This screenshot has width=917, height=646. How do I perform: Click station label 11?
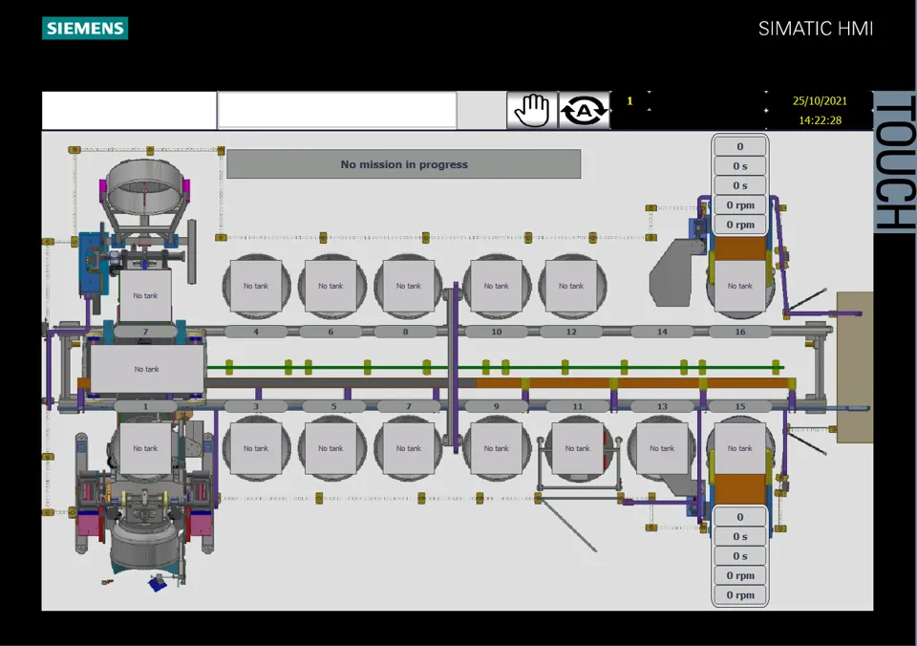578,406
